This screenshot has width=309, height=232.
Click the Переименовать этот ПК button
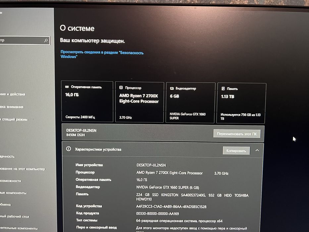coord(237,134)
